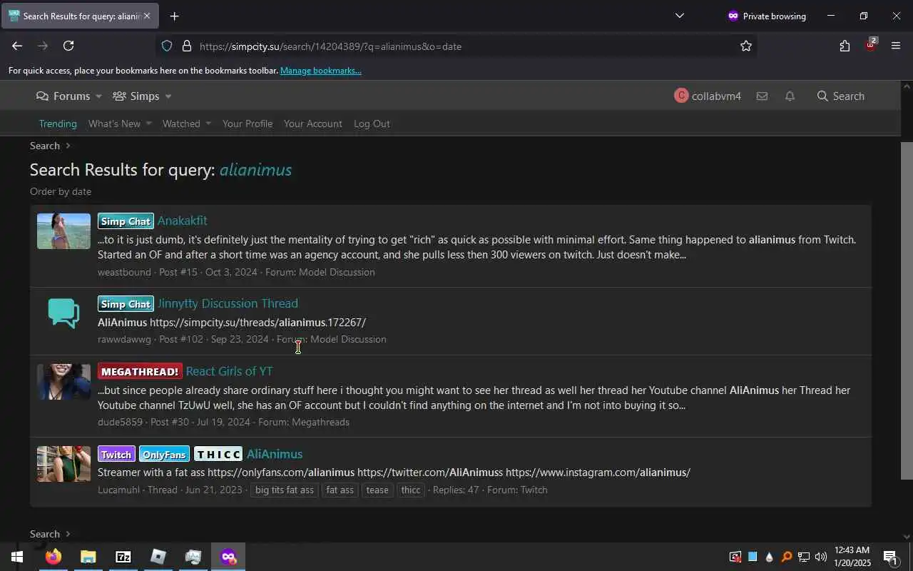This screenshot has height=571, width=913.
Task: Open the React Girls of YT thread
Action: pos(229,371)
